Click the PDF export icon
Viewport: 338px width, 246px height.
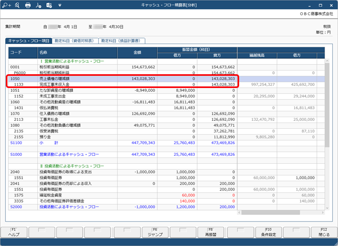pos(38,5)
